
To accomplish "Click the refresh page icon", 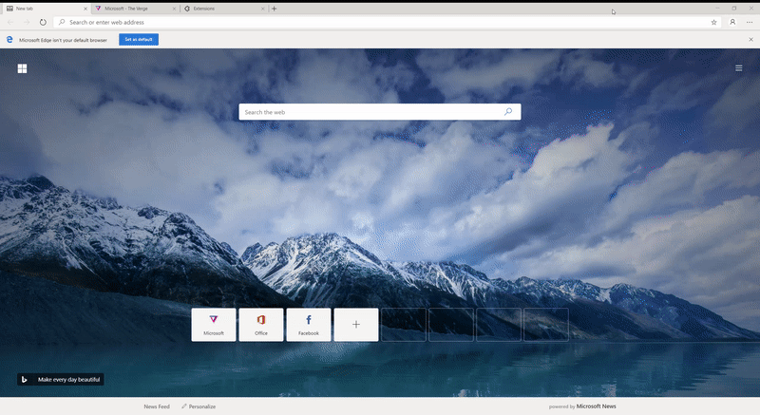I will tap(43, 21).
